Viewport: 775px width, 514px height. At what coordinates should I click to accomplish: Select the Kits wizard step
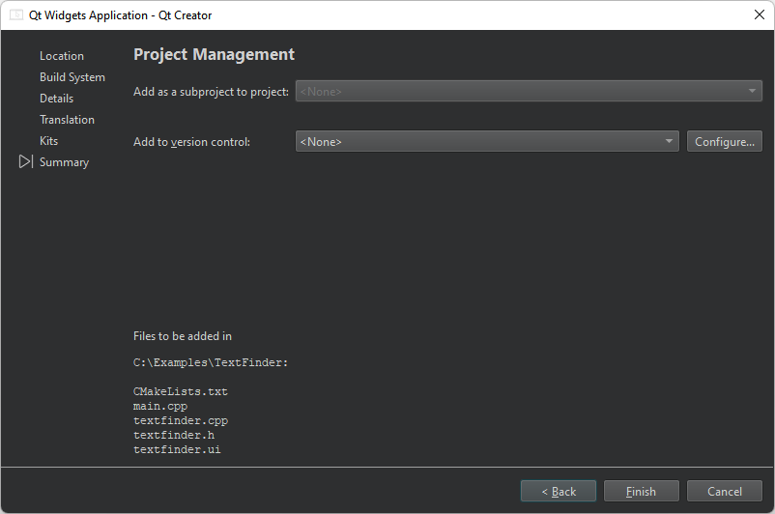tap(48, 141)
